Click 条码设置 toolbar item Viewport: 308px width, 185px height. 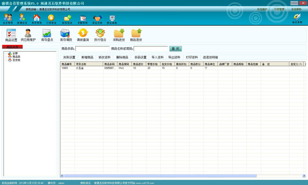[x=140, y=57]
